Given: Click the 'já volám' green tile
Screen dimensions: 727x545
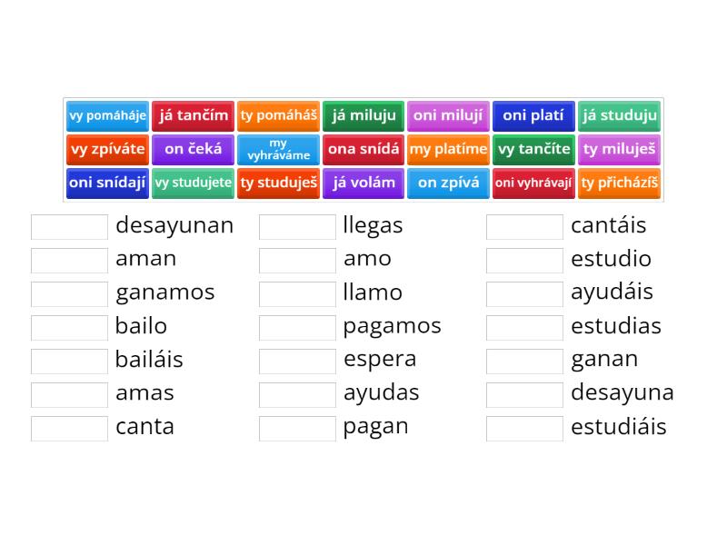Looking at the screenshot, I should [363, 183].
